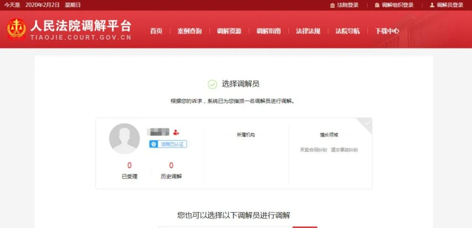Click the court emblem logo
Viewport: 472px width, 228px height.
[17, 30]
